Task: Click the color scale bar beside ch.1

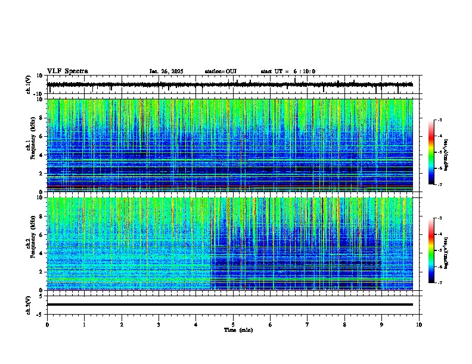Action: click(x=431, y=152)
